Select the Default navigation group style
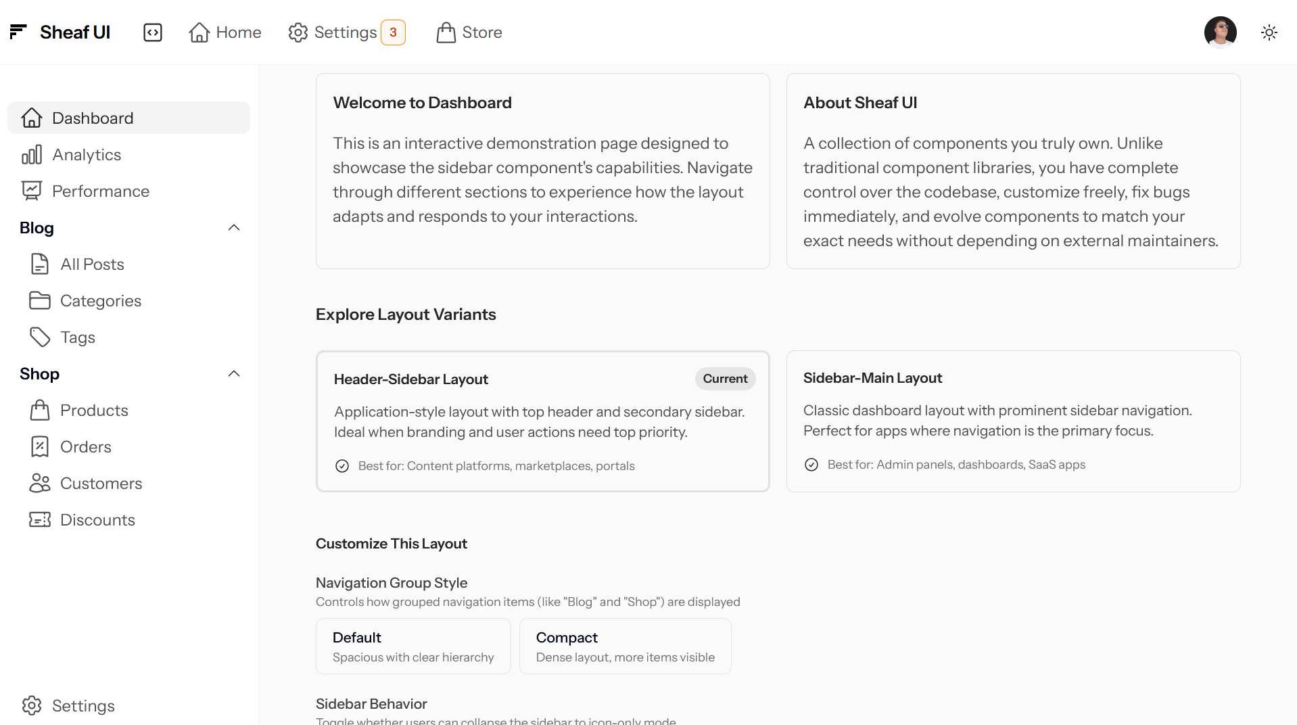This screenshot has height=725, width=1297. (413, 647)
